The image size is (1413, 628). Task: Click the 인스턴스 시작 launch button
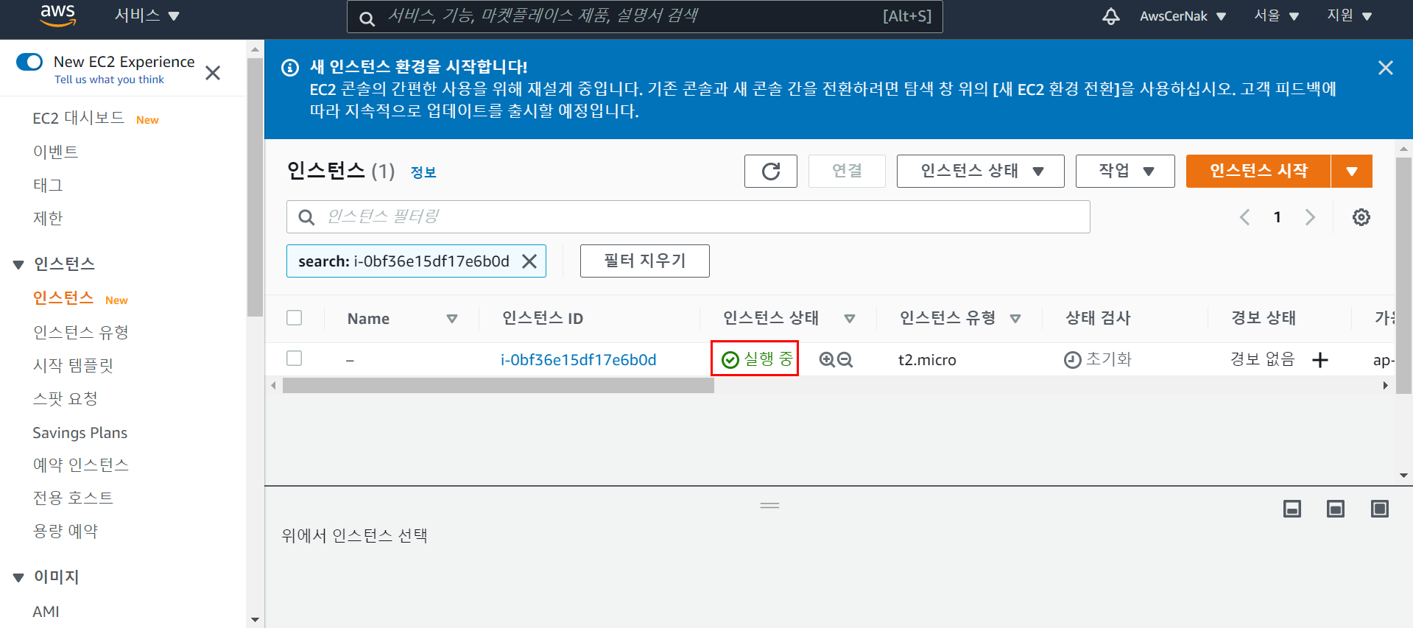pyautogui.click(x=1258, y=172)
